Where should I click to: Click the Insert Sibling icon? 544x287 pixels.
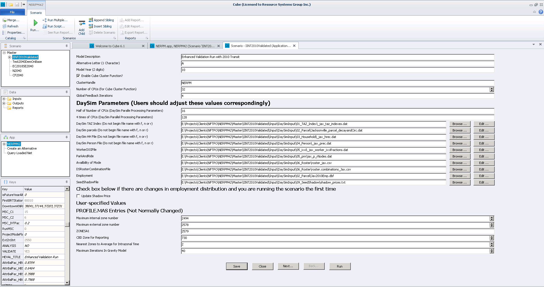click(x=91, y=26)
